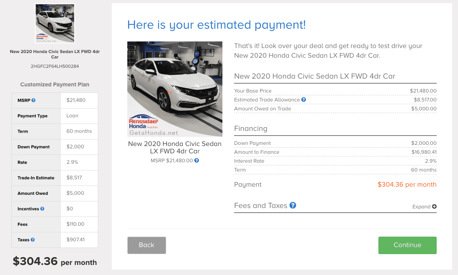Click the Here is your estimated payment heading
This screenshot has width=458, height=275.
[x=217, y=25]
